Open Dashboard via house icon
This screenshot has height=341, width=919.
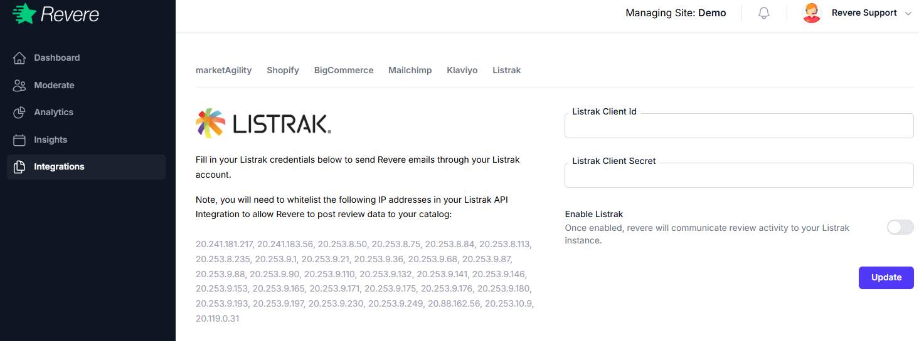click(19, 58)
